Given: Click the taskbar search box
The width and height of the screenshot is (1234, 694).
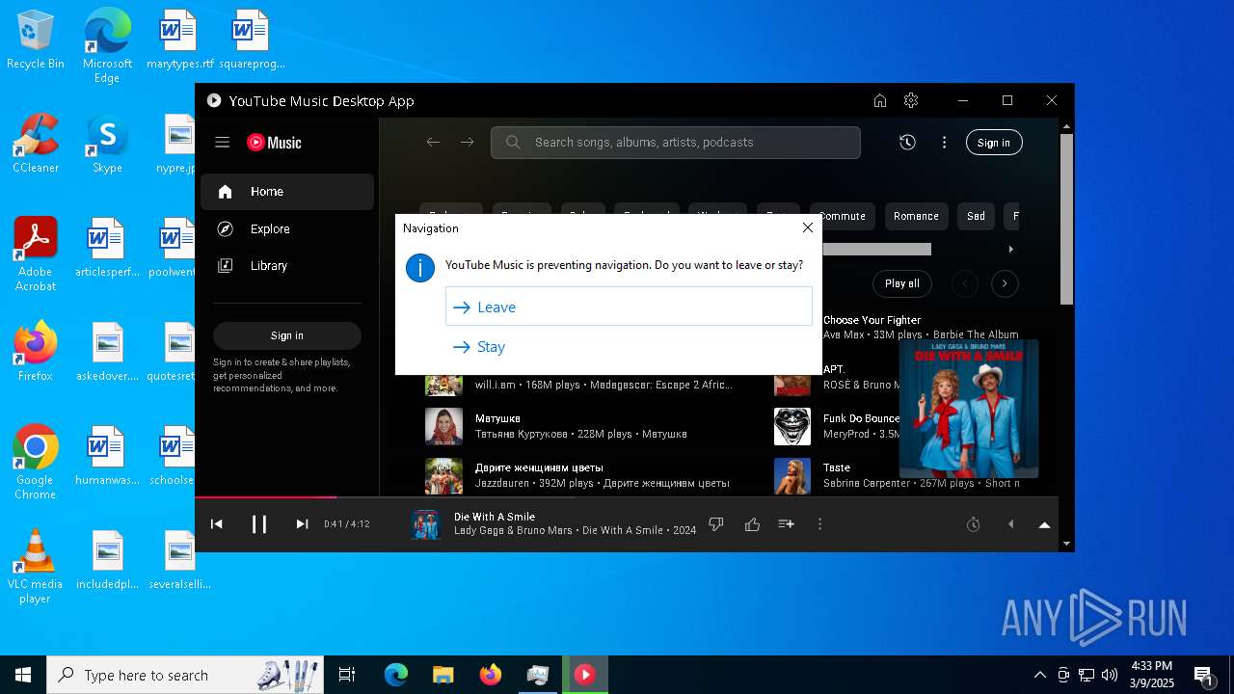Looking at the screenshot, I should 187,675.
